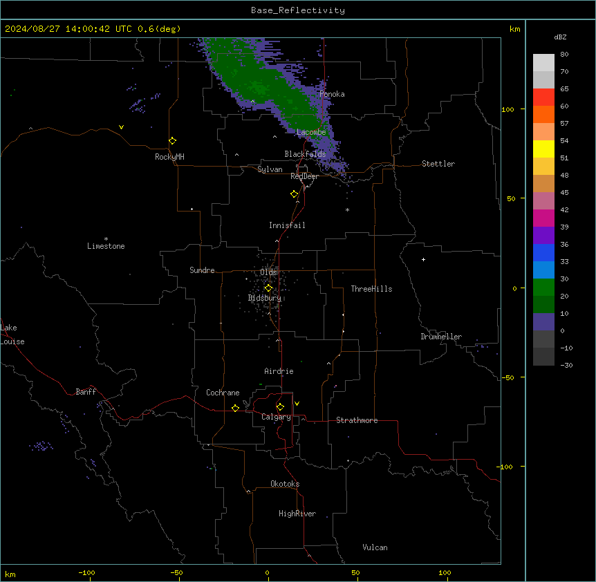Click the white plus marker north of Drumheller
This screenshot has height=582, width=596.
coord(423,259)
